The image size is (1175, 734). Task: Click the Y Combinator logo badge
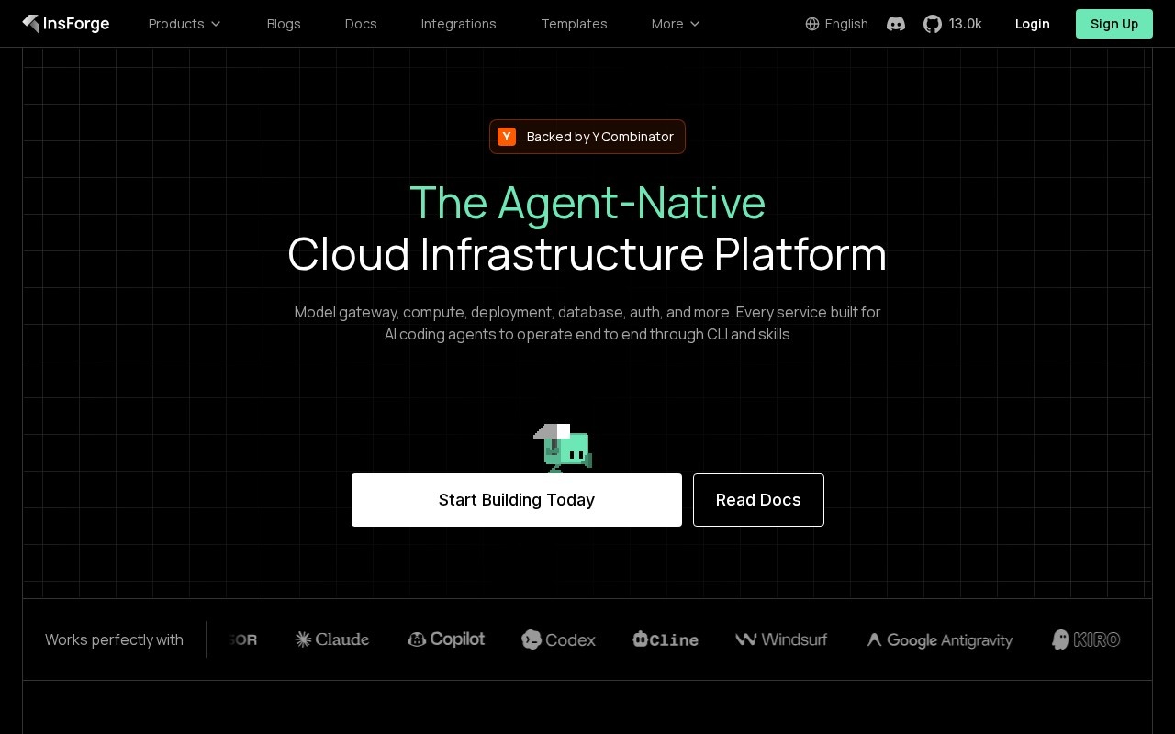click(x=507, y=137)
